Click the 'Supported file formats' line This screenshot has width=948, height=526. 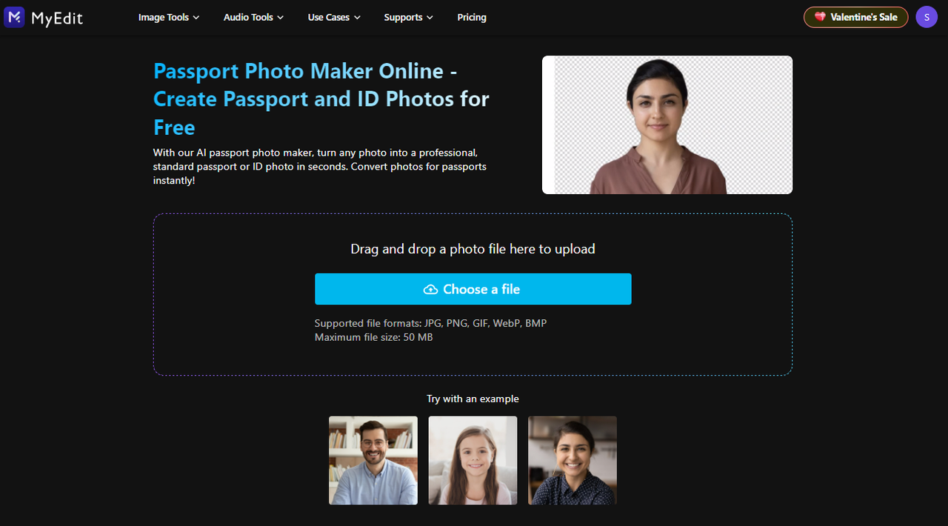click(431, 324)
